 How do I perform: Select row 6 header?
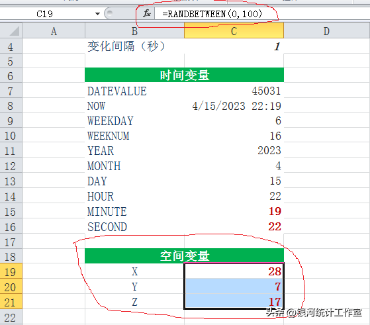click(11, 75)
